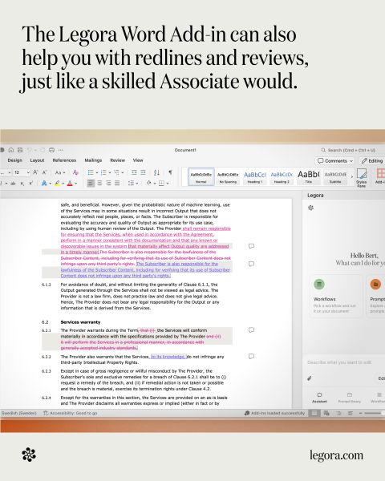The image size is (385, 481).
Task: Toggle superscript formatting
Action: [x=30, y=183]
